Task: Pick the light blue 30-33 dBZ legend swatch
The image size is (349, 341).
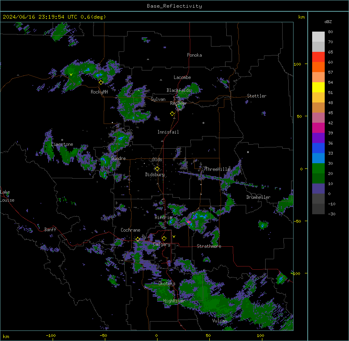Action: tap(318, 158)
